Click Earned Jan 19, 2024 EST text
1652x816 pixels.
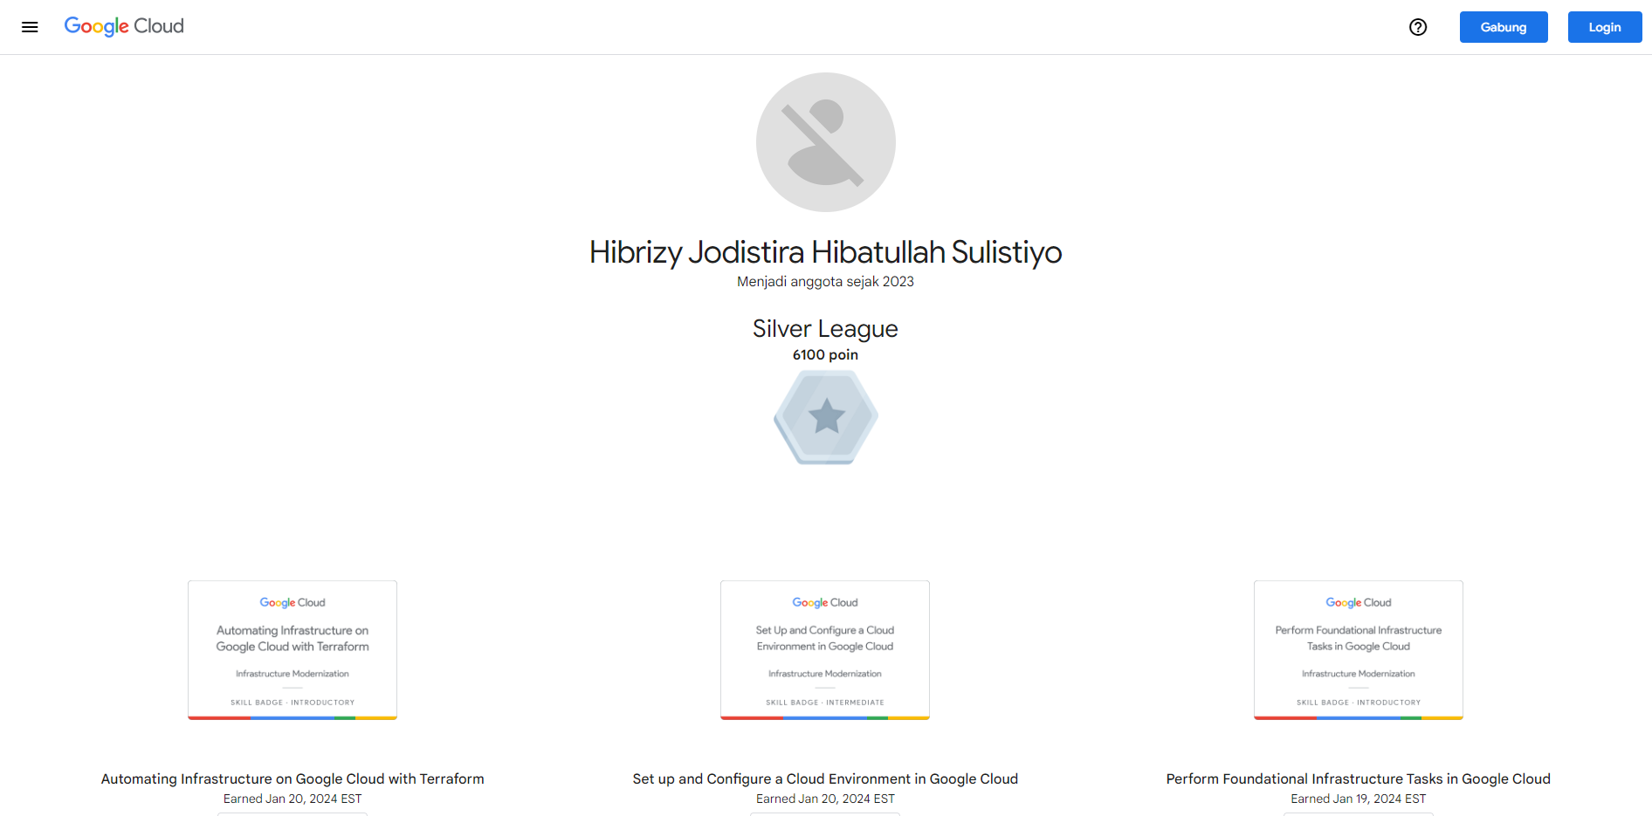tap(1359, 799)
